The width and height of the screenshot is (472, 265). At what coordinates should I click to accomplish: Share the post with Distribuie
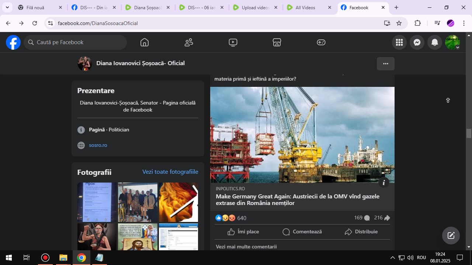(361, 232)
